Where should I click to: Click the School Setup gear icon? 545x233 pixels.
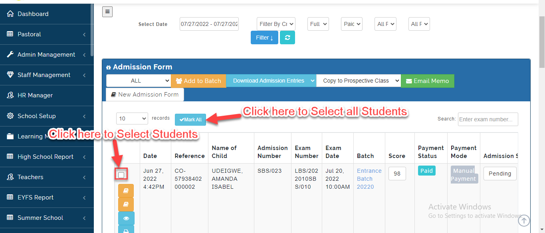point(10,116)
